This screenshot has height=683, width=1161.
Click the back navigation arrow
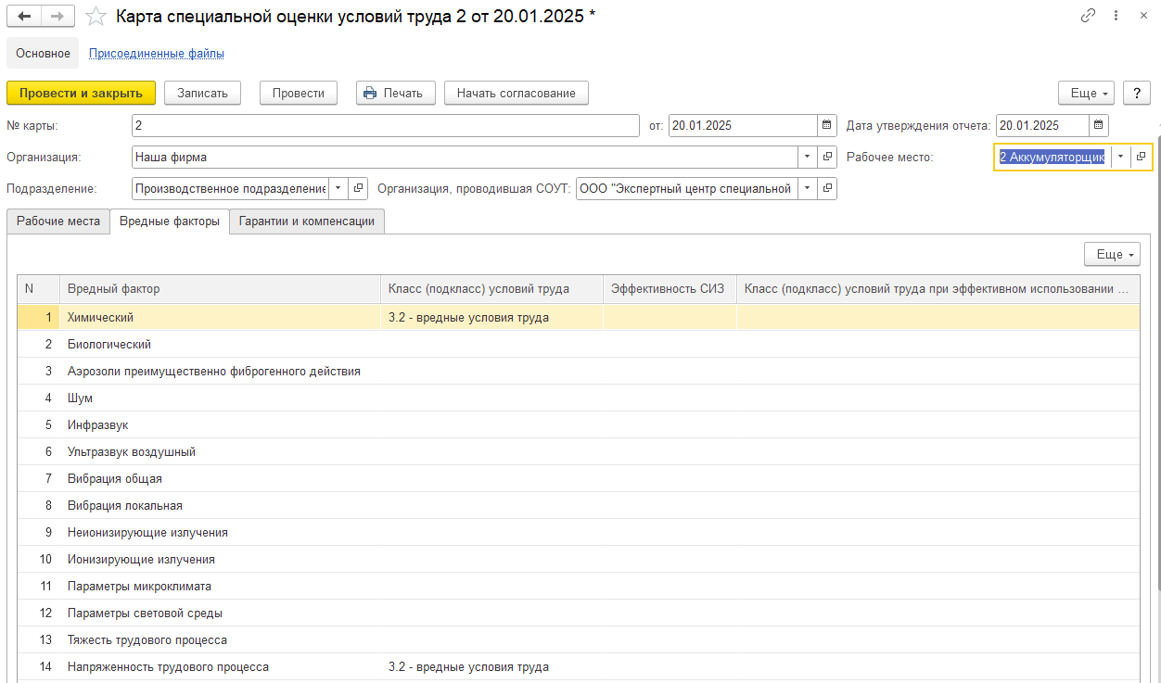24,17
